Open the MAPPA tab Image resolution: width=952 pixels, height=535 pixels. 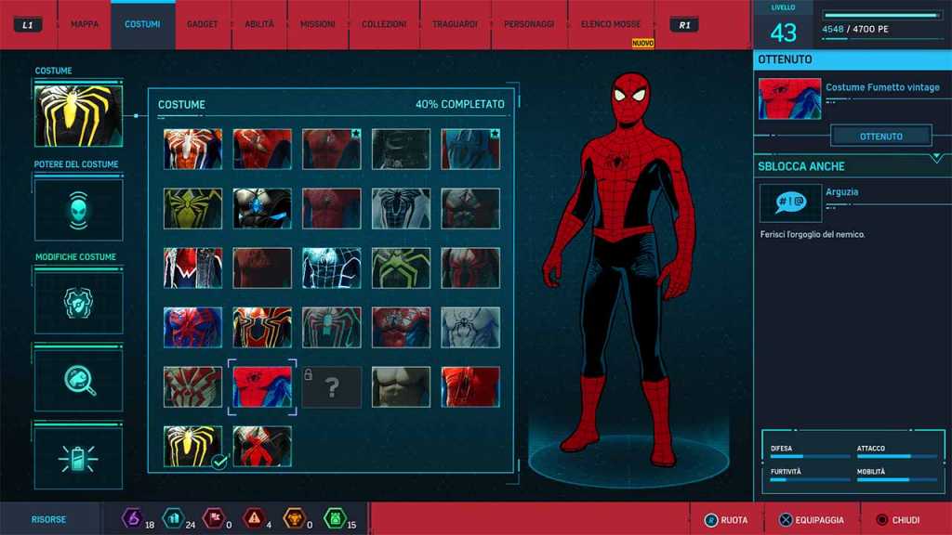(85, 24)
